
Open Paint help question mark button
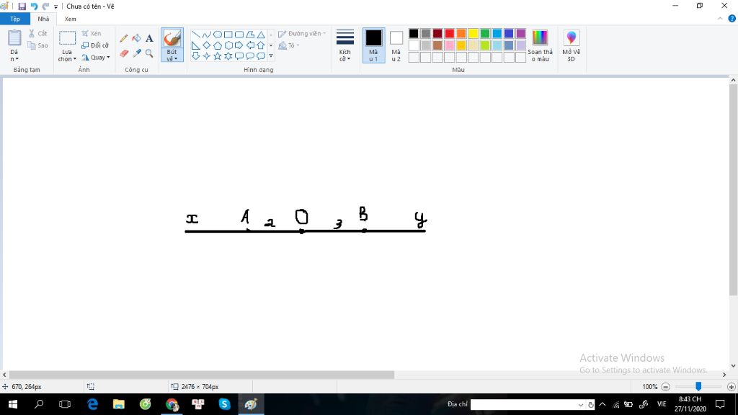pyautogui.click(x=732, y=19)
